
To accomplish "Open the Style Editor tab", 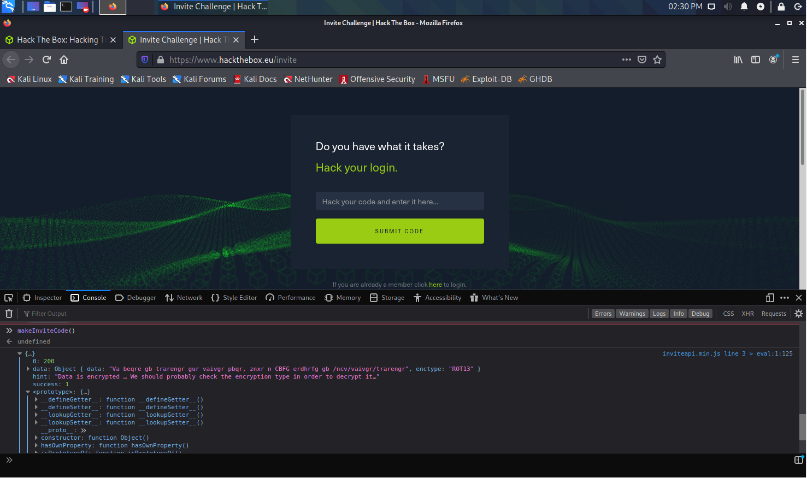I will [234, 298].
